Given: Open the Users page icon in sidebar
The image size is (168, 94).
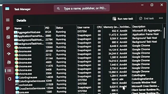Looking at the screenshot, I should click(x=9, y=62).
